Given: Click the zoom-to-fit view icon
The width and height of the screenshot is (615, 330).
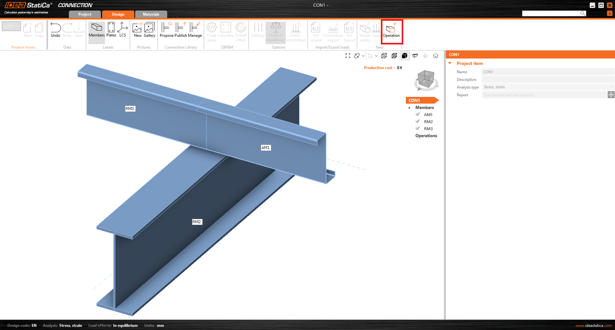Looking at the screenshot, I should click(x=348, y=56).
